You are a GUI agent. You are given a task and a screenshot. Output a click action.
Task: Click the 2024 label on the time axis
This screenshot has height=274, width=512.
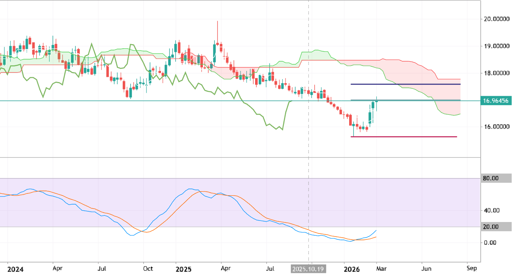pyautogui.click(x=15, y=268)
